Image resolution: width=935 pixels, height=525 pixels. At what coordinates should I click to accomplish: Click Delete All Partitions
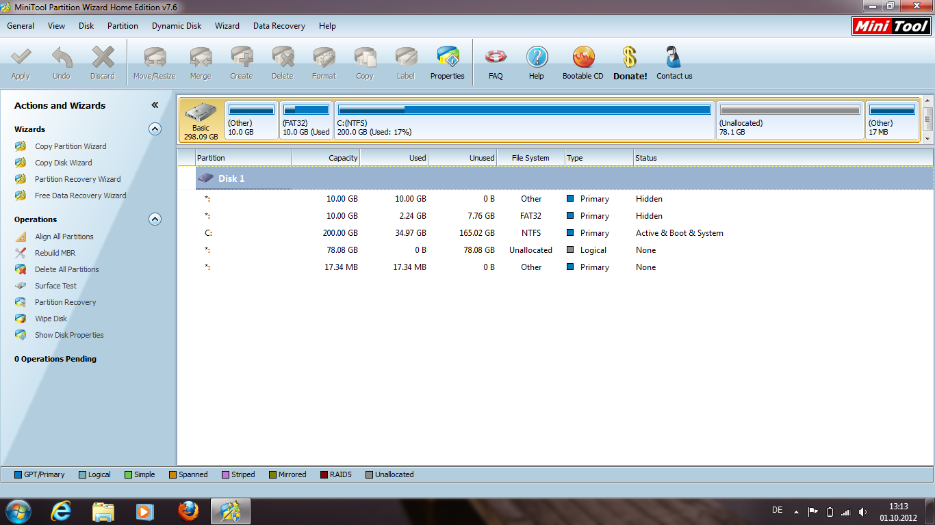click(x=67, y=269)
